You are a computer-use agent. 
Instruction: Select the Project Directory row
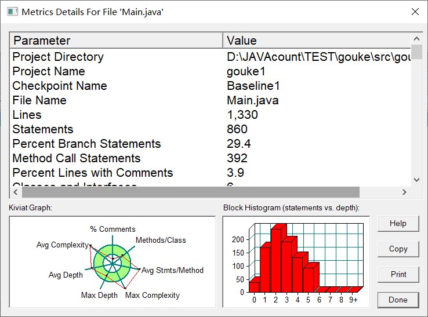click(x=210, y=57)
